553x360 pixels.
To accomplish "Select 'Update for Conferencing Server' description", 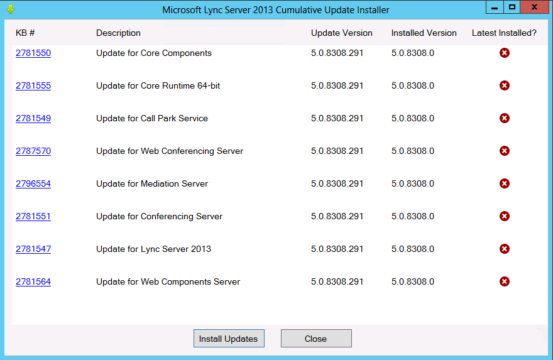I will pyautogui.click(x=159, y=217).
